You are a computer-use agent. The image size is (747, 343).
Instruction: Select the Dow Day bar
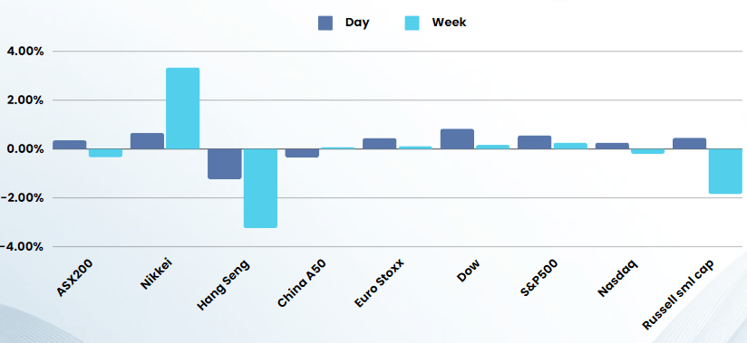457,138
